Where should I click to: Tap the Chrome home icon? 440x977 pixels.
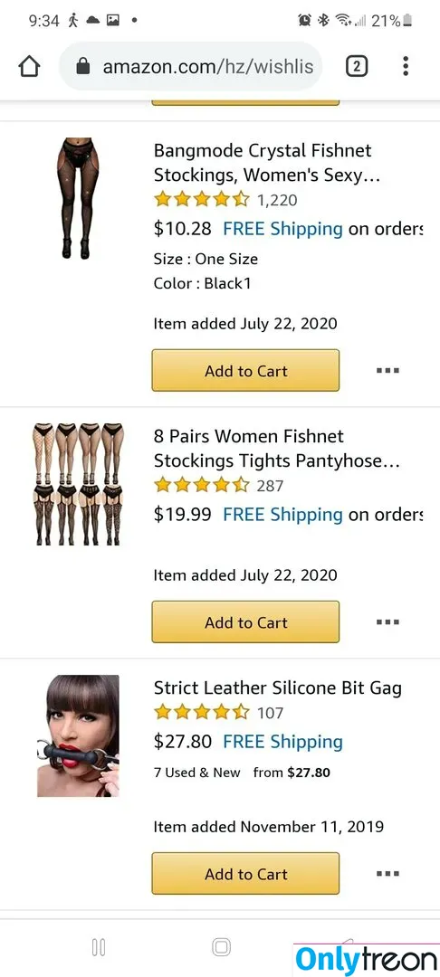pos(29,66)
